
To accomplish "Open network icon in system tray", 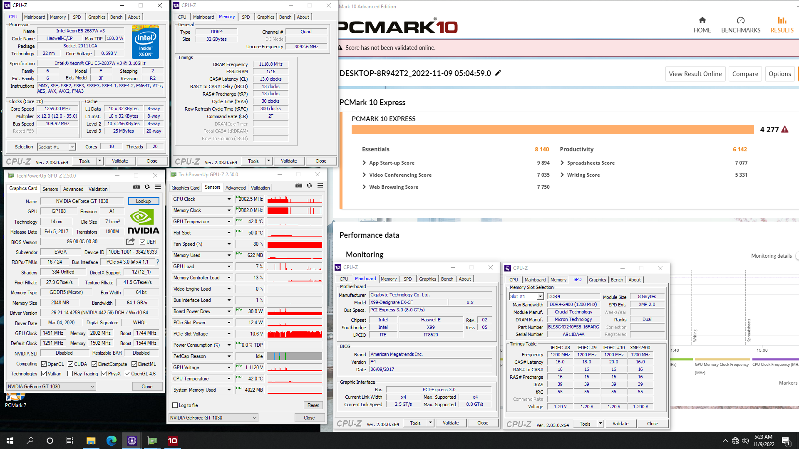I will (x=735, y=441).
